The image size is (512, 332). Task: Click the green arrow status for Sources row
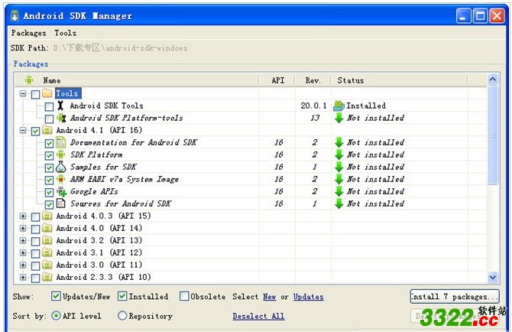pyautogui.click(x=339, y=203)
